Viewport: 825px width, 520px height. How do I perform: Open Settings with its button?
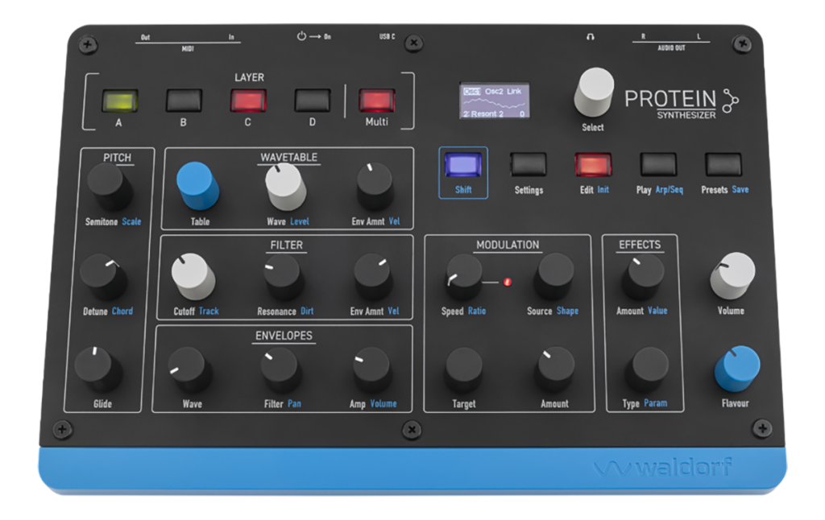tap(529, 164)
